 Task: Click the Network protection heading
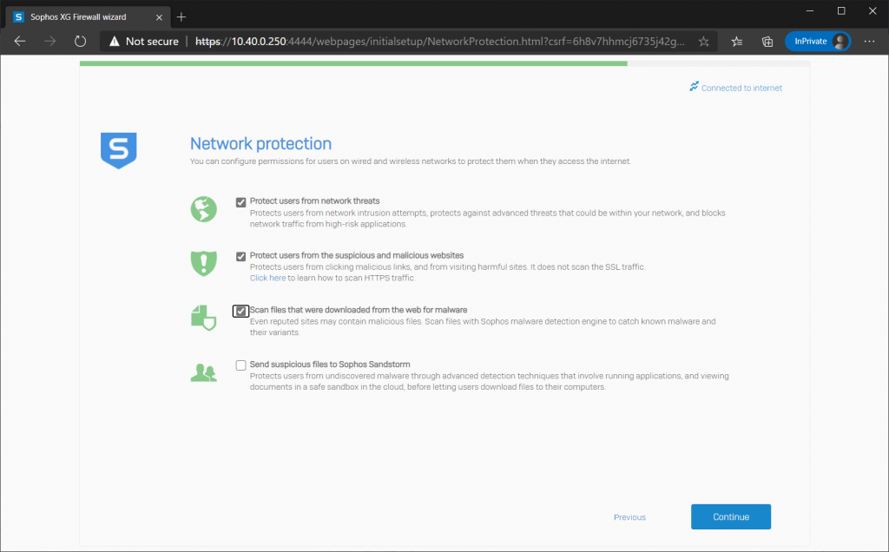click(260, 144)
